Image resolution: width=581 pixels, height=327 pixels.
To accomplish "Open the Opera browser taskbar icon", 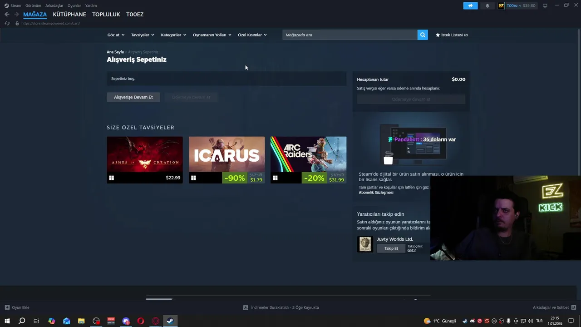I will 141,321.
